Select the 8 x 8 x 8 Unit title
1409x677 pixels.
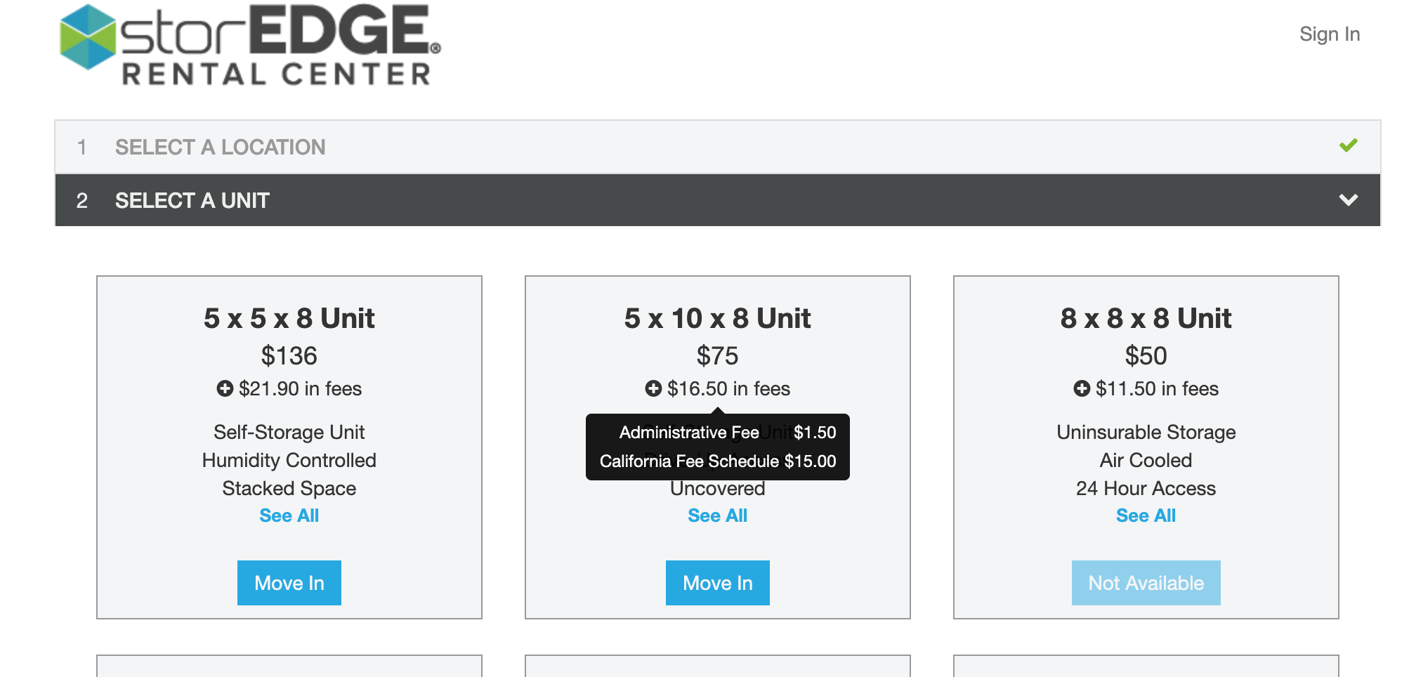[x=1146, y=318]
